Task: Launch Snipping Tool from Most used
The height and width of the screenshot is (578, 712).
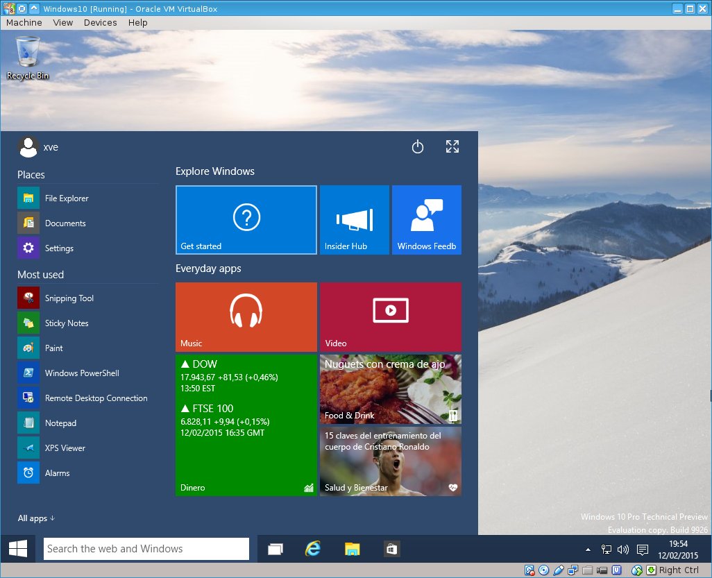Action: [88, 298]
